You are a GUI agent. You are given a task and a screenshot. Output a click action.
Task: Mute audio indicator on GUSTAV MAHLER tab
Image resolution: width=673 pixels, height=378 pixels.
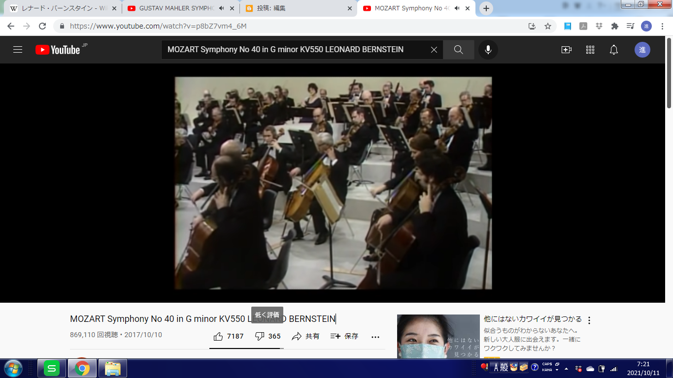pos(221,8)
